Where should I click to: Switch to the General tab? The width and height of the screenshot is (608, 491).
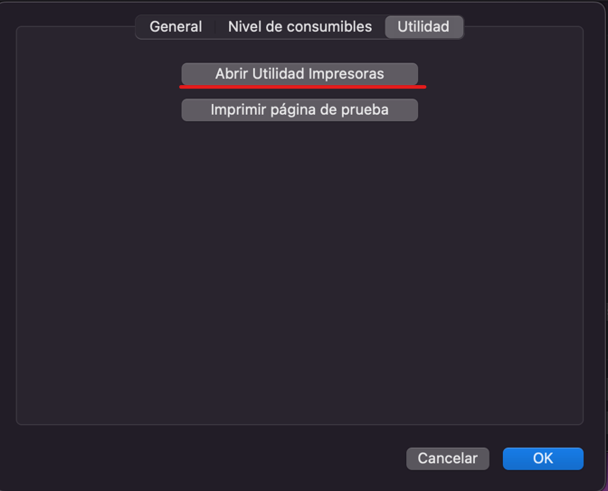(x=176, y=27)
